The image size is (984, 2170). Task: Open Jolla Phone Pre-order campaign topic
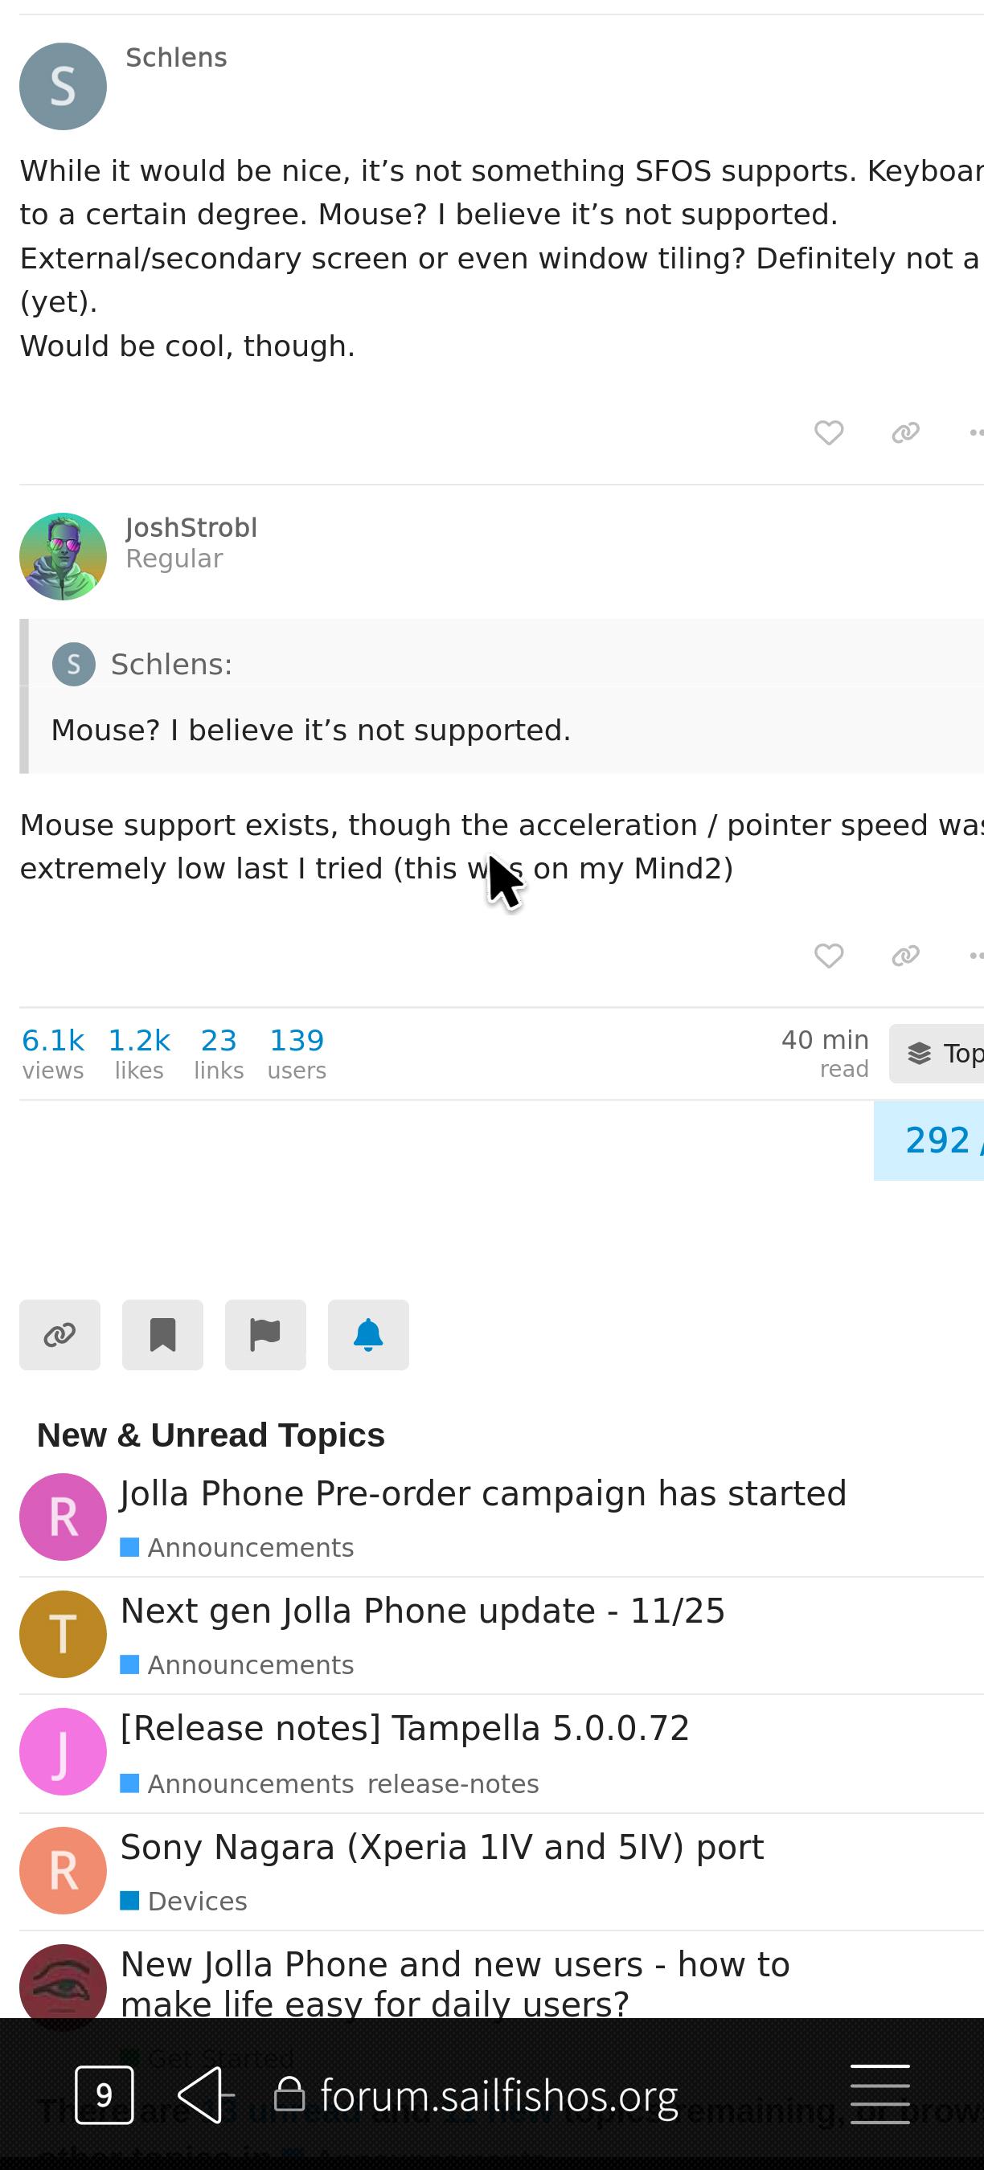[482, 1493]
